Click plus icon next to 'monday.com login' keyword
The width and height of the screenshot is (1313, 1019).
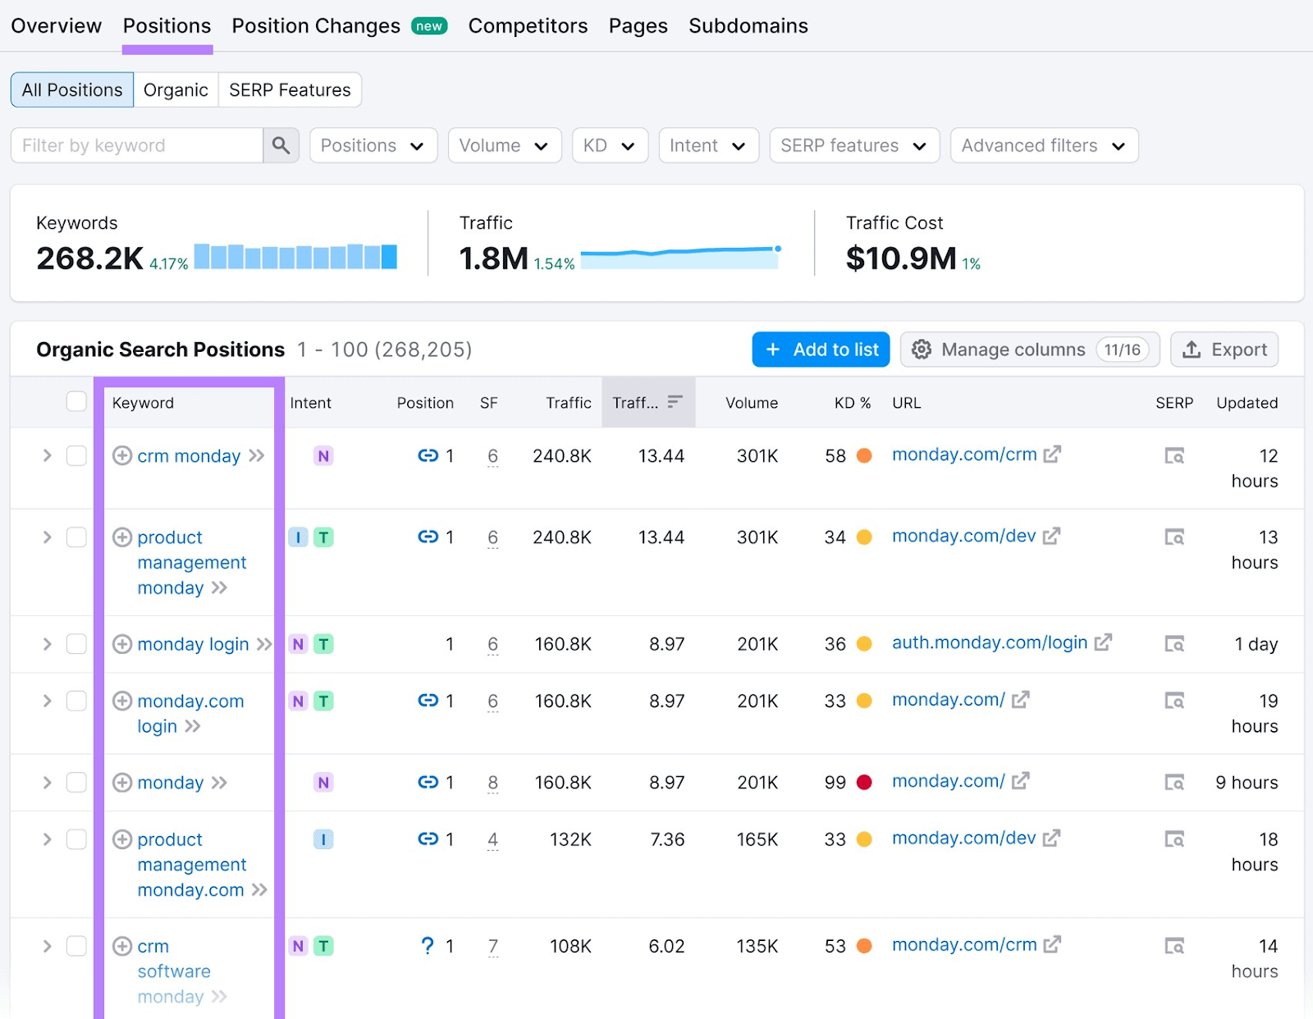122,701
